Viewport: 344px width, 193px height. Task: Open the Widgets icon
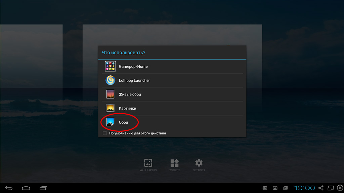175,163
